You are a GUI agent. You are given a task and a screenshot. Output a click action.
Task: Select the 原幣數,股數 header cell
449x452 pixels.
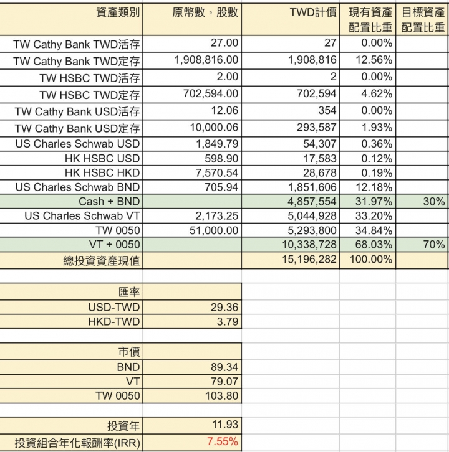tap(192, 19)
